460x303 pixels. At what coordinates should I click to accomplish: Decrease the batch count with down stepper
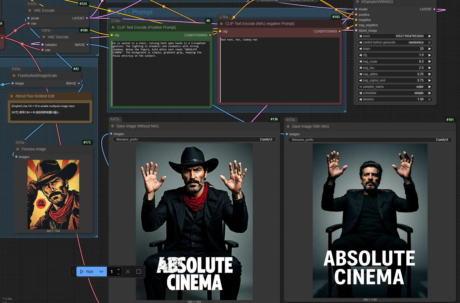119,274
